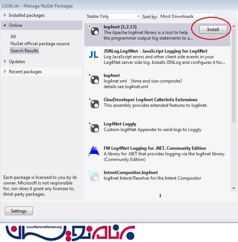Expand the Recent packages section
Image resolution: width=238 pixels, height=242 pixels.
5,71
